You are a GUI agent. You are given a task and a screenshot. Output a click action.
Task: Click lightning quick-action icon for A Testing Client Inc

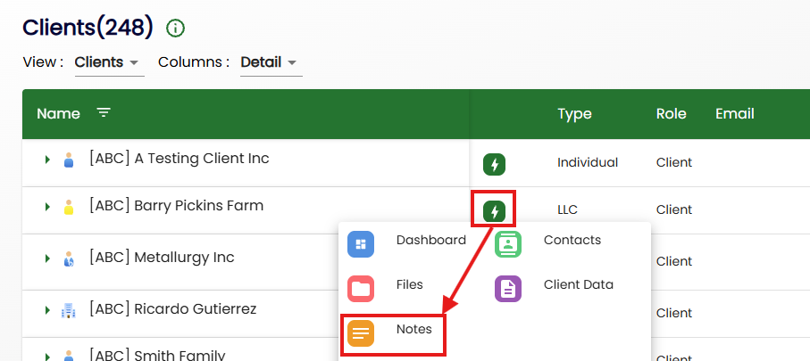[x=494, y=164]
